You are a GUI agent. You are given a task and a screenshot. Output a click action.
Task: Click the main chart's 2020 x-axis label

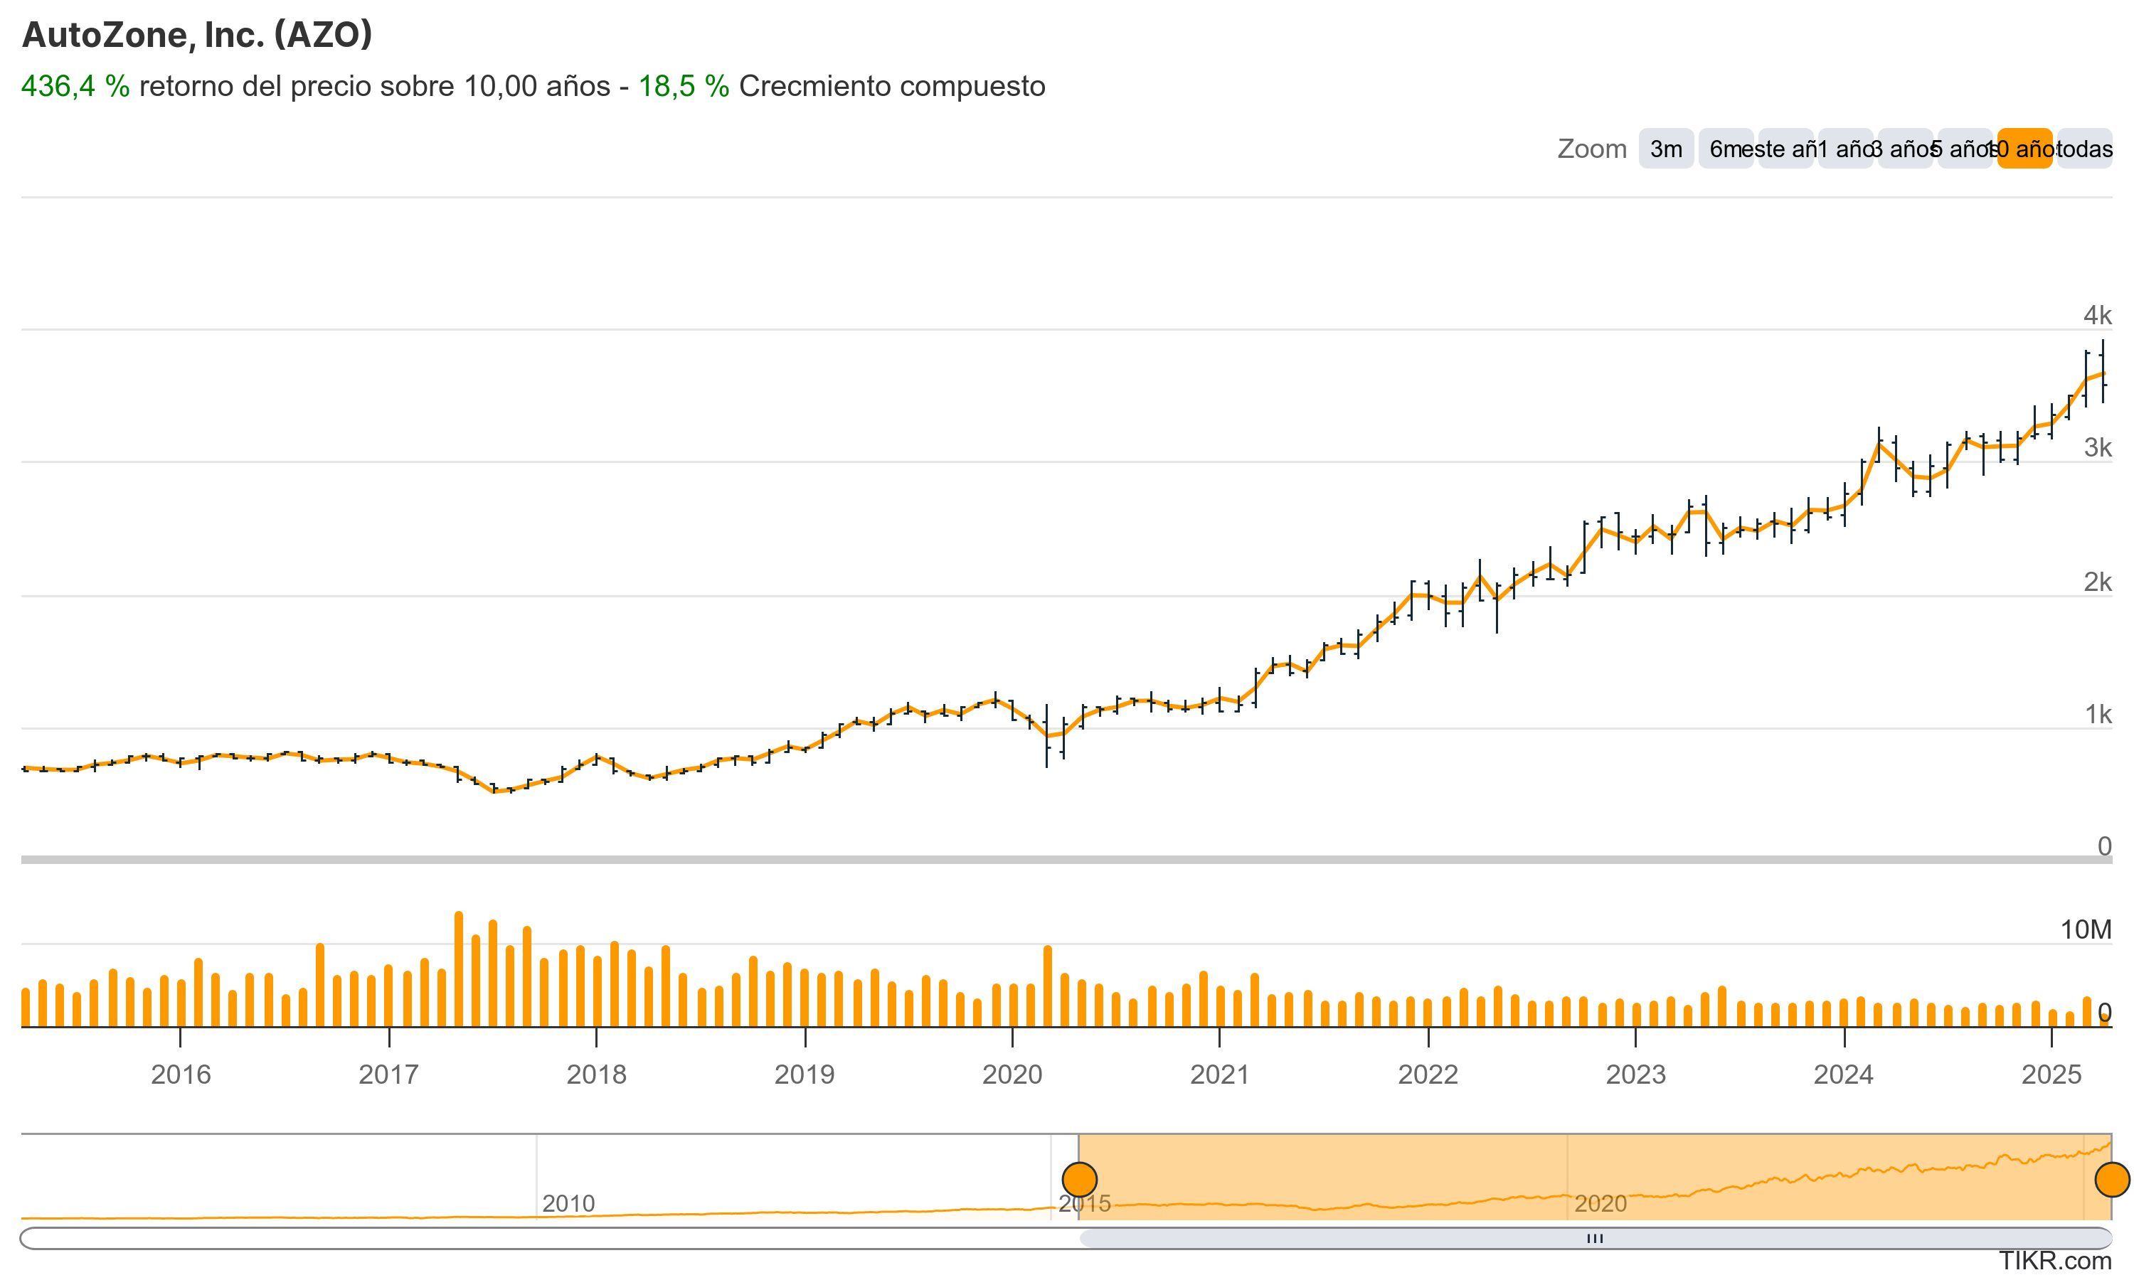pyautogui.click(x=1012, y=1074)
